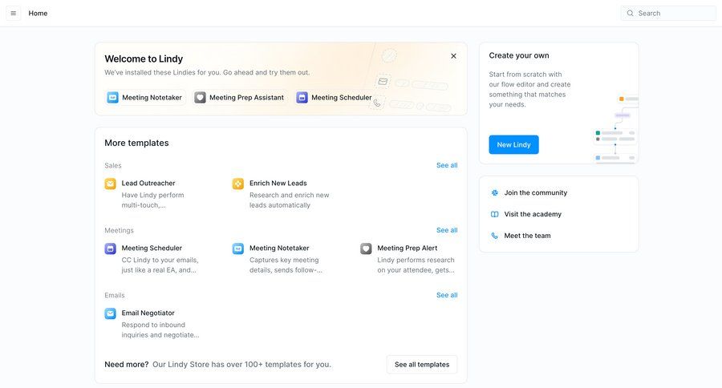Click Meeting Scheduler icon in welcome banner
Screen dimensions: 722x388
click(302, 98)
